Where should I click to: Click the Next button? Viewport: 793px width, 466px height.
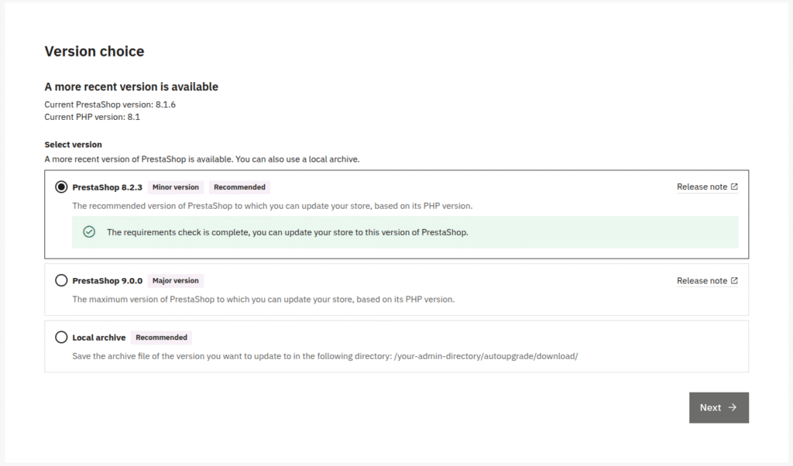(x=719, y=407)
